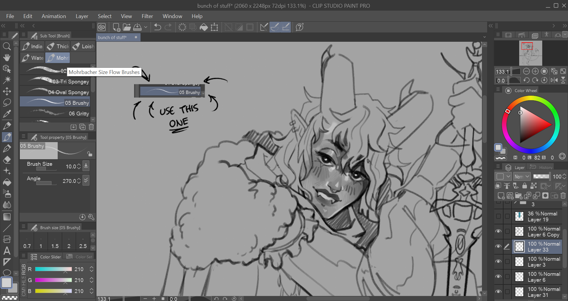Select the Eyedropper tool
This screenshot has width=568, height=301.
(x=7, y=114)
